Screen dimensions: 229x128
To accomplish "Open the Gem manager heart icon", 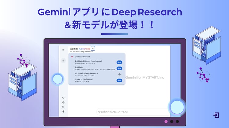I will [64, 98].
